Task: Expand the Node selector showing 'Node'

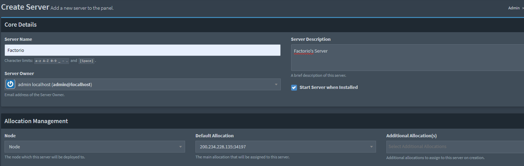Action: (x=90, y=147)
